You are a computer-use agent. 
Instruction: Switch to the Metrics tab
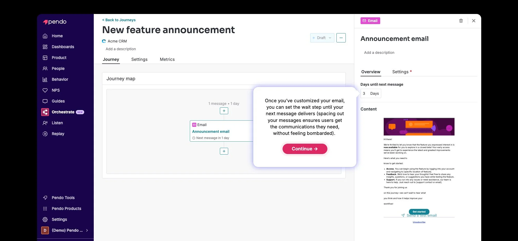tap(167, 60)
